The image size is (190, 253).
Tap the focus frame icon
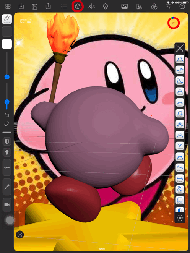pos(20,234)
